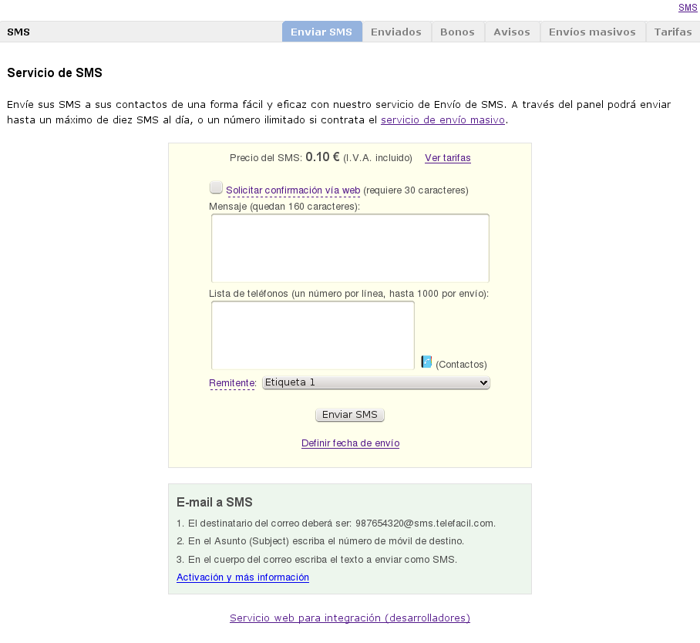Click the SMS link at top right

pos(687,8)
